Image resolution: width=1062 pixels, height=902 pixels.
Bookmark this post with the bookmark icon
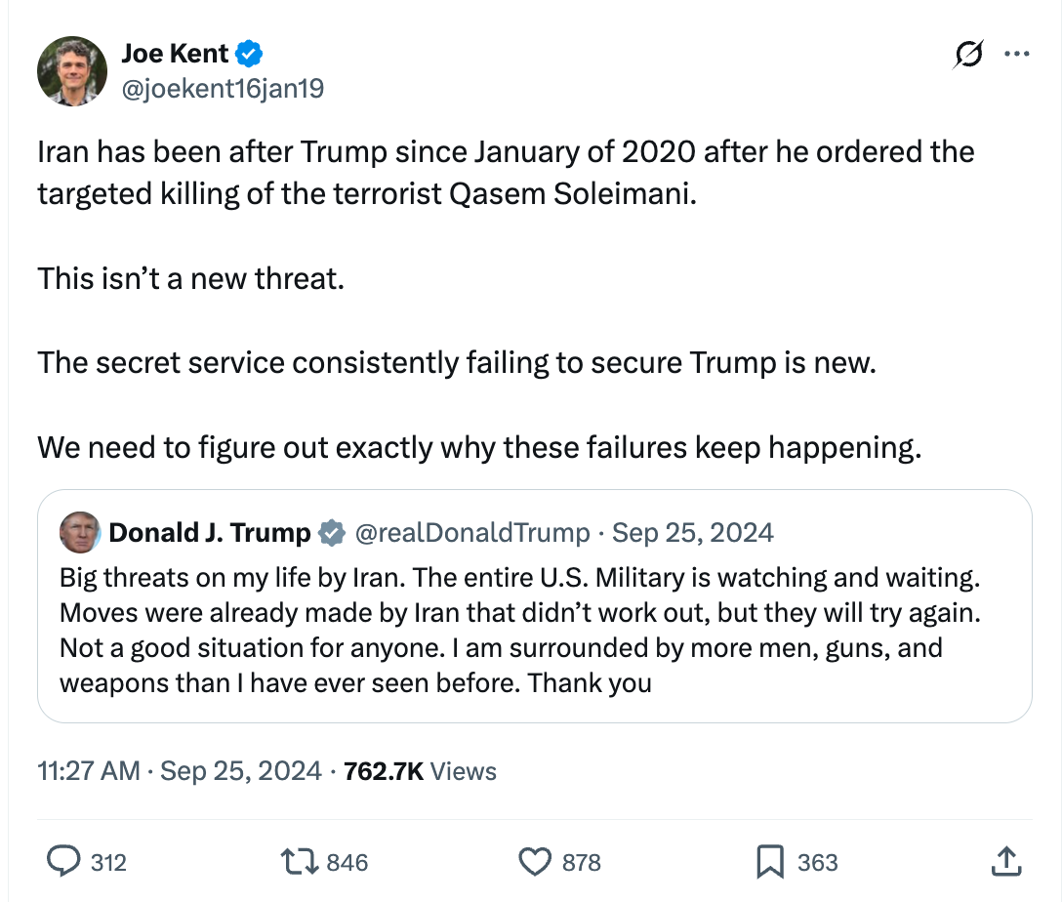pyautogui.click(x=770, y=861)
